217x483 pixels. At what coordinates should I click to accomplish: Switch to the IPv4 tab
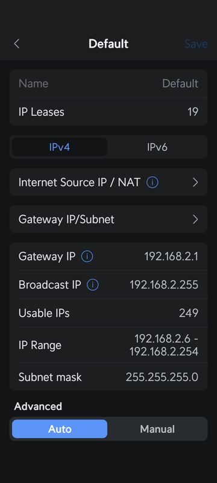coord(60,147)
